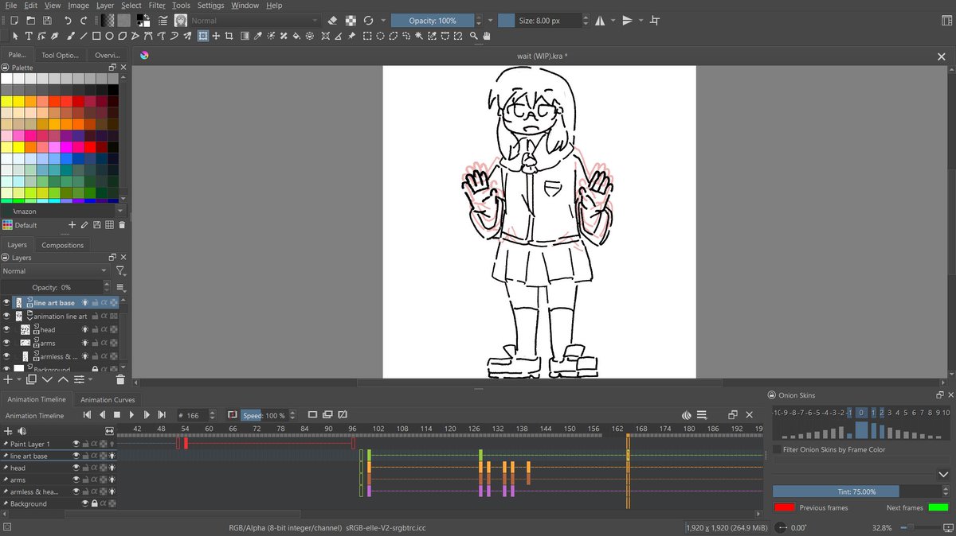Open the Settings menu
956x536 pixels.
point(210,6)
